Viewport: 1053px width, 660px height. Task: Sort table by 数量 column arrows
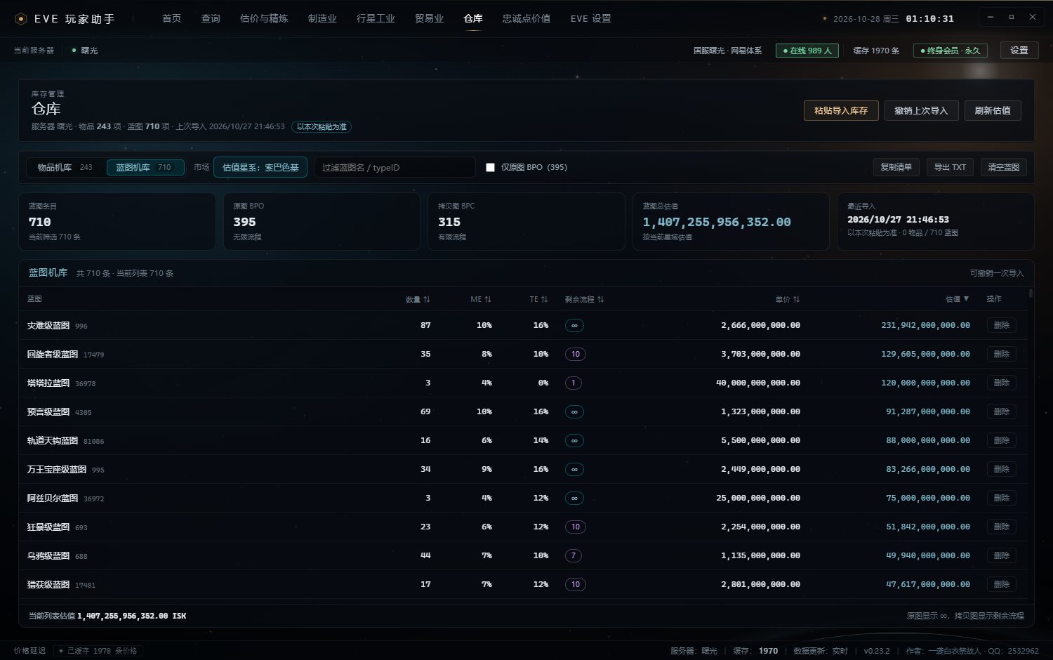click(x=427, y=299)
